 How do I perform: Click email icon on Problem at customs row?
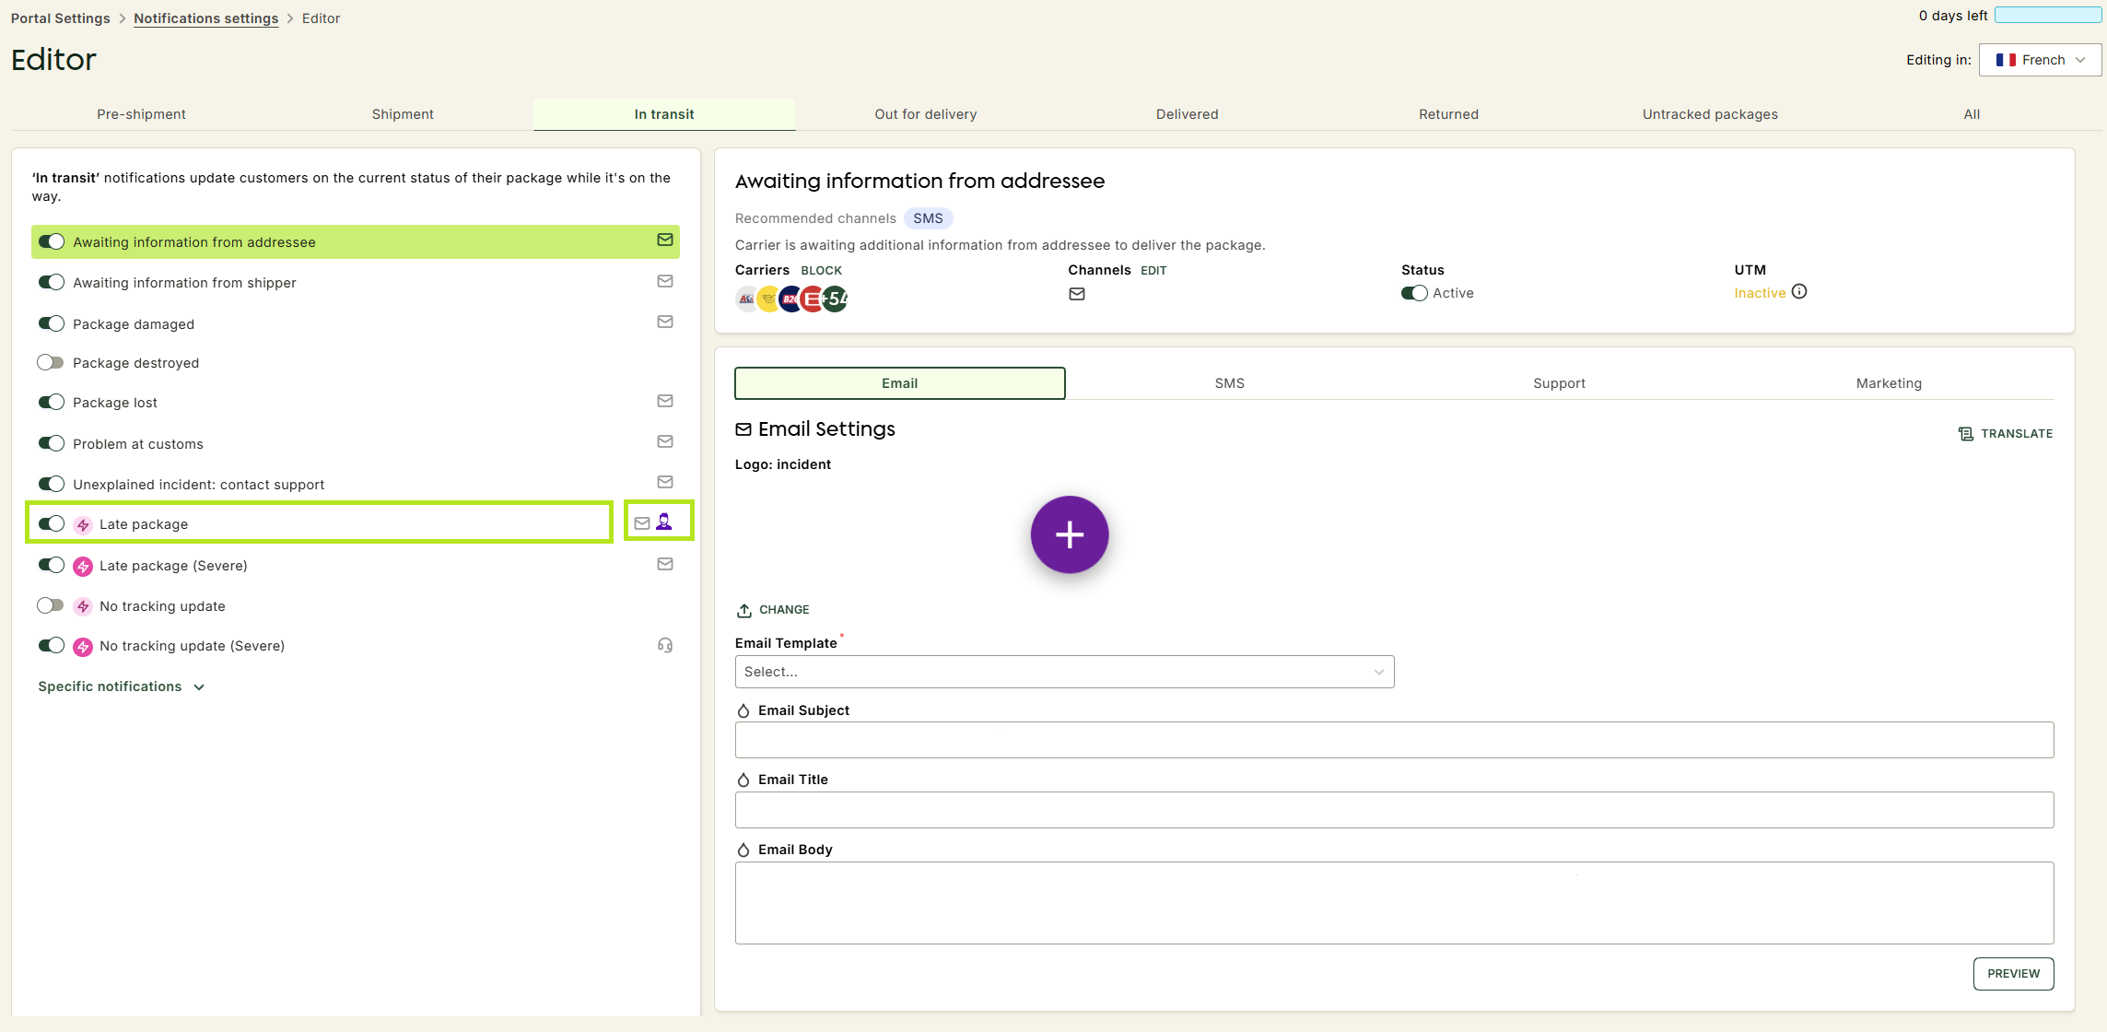664,442
